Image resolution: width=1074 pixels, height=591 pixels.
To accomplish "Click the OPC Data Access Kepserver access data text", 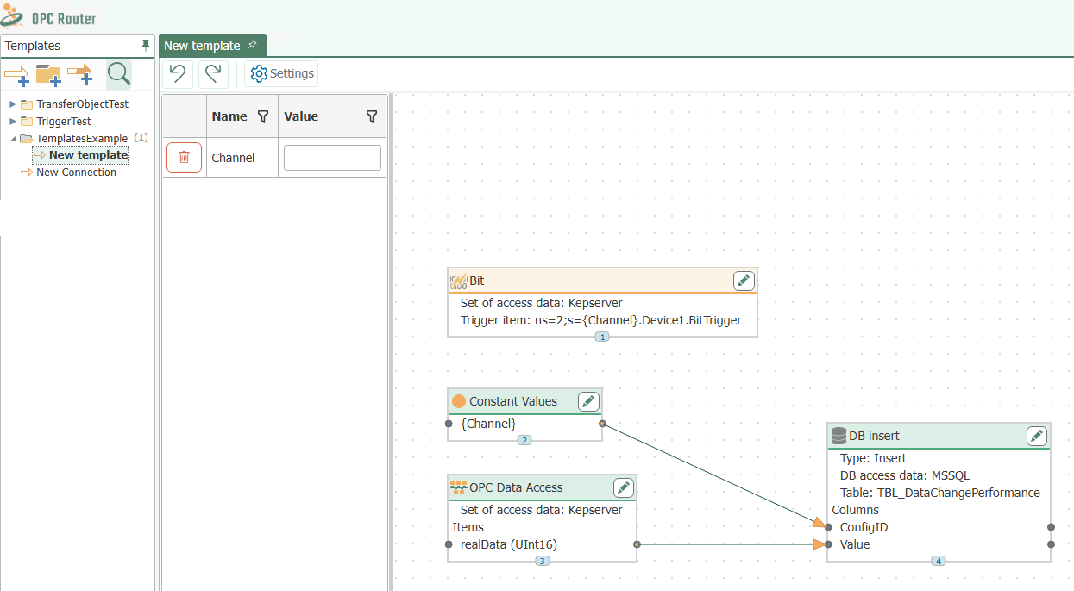I will click(x=542, y=510).
